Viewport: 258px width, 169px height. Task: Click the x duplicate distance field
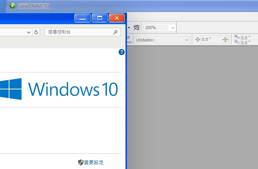[249, 37]
